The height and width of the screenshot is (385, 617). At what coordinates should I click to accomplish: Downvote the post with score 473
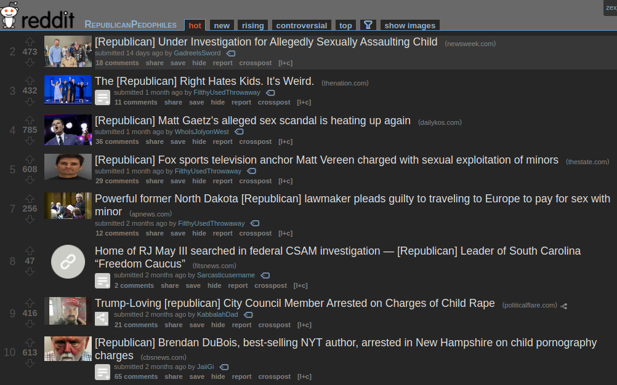click(x=30, y=63)
